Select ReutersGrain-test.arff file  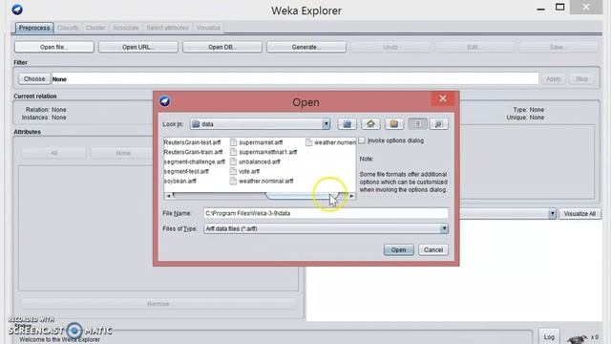pos(192,142)
